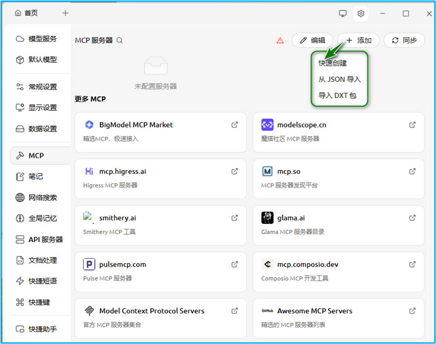Image resolution: width=436 pixels, height=344 pixels.
Task: Add a new tab with the plus icon
Action: click(x=65, y=13)
